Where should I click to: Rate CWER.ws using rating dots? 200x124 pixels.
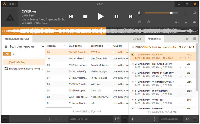[186, 58]
